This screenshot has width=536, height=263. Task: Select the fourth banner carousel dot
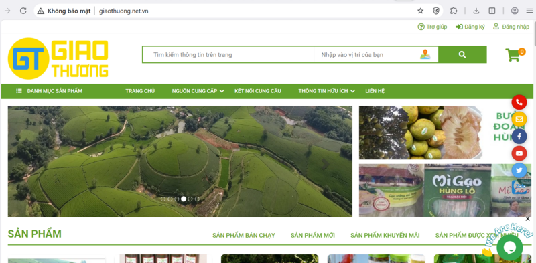click(x=184, y=199)
